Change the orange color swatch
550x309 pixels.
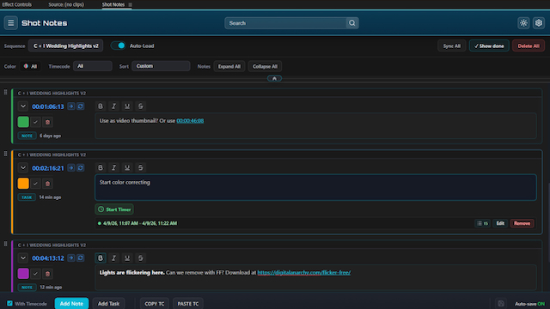(x=23, y=184)
